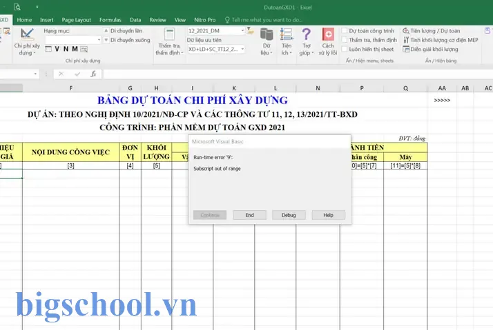
Task: Expand the Name Box dropdown arrow
Action: point(35,74)
